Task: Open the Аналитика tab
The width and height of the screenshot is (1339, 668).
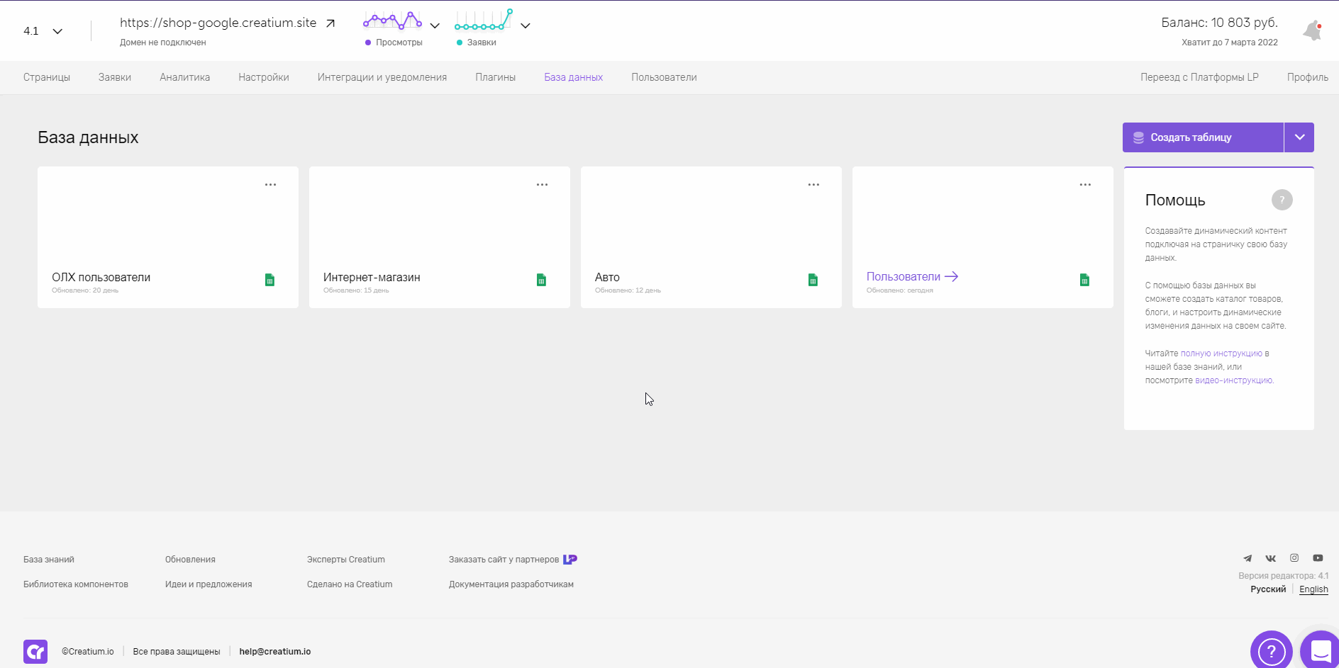Action: (184, 77)
